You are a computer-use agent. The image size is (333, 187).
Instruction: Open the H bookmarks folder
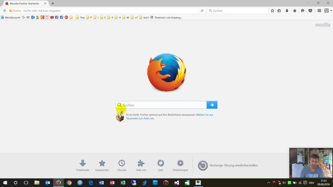click(118, 17)
